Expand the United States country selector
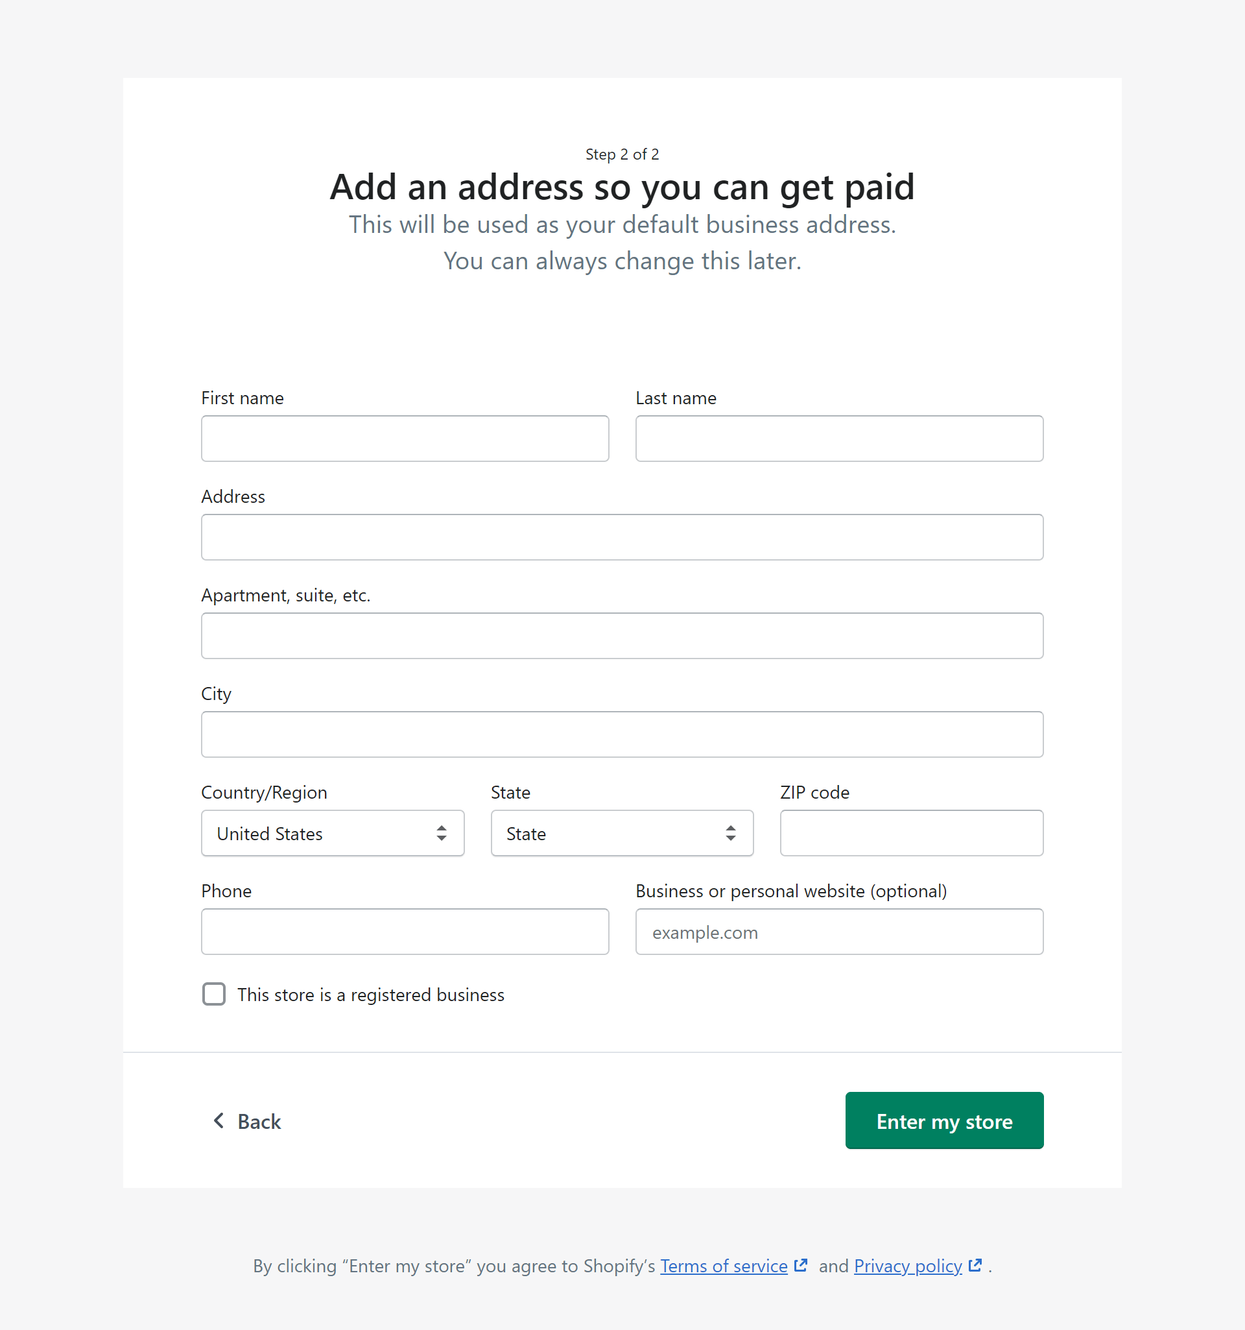This screenshot has width=1245, height=1330. point(332,833)
